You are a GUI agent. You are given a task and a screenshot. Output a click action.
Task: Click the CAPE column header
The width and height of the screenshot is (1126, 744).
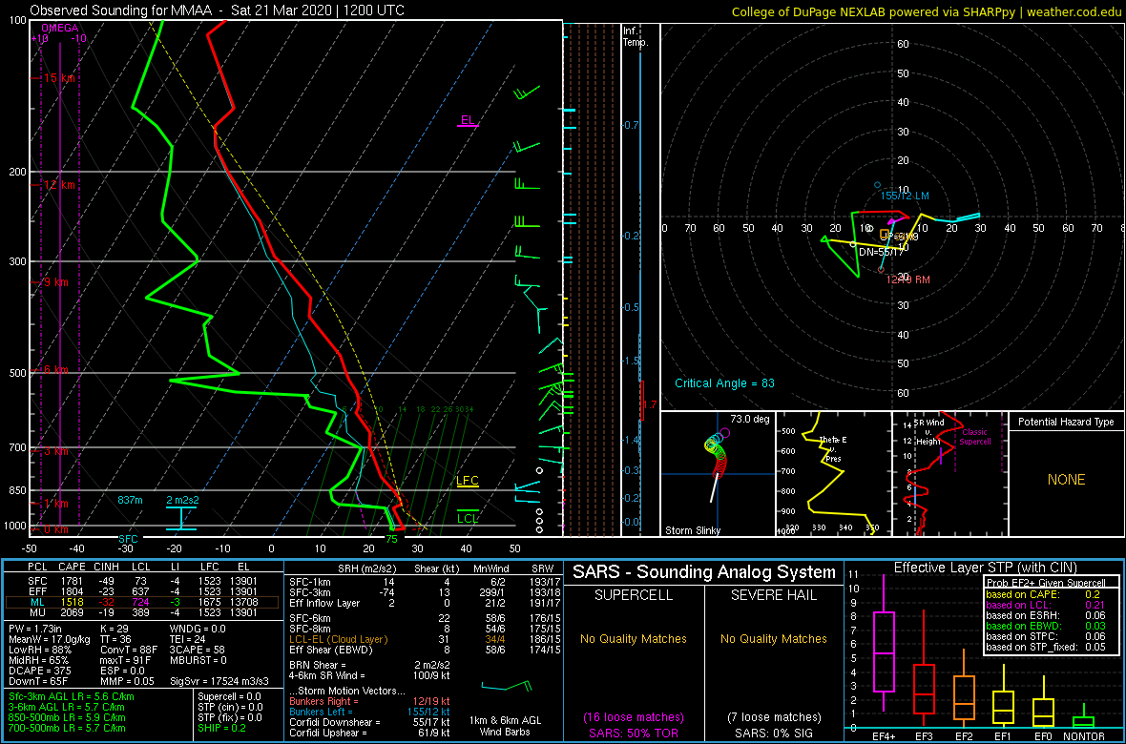tap(71, 568)
